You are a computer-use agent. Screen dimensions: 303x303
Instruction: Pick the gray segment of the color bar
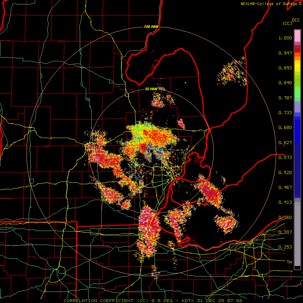click(297, 234)
